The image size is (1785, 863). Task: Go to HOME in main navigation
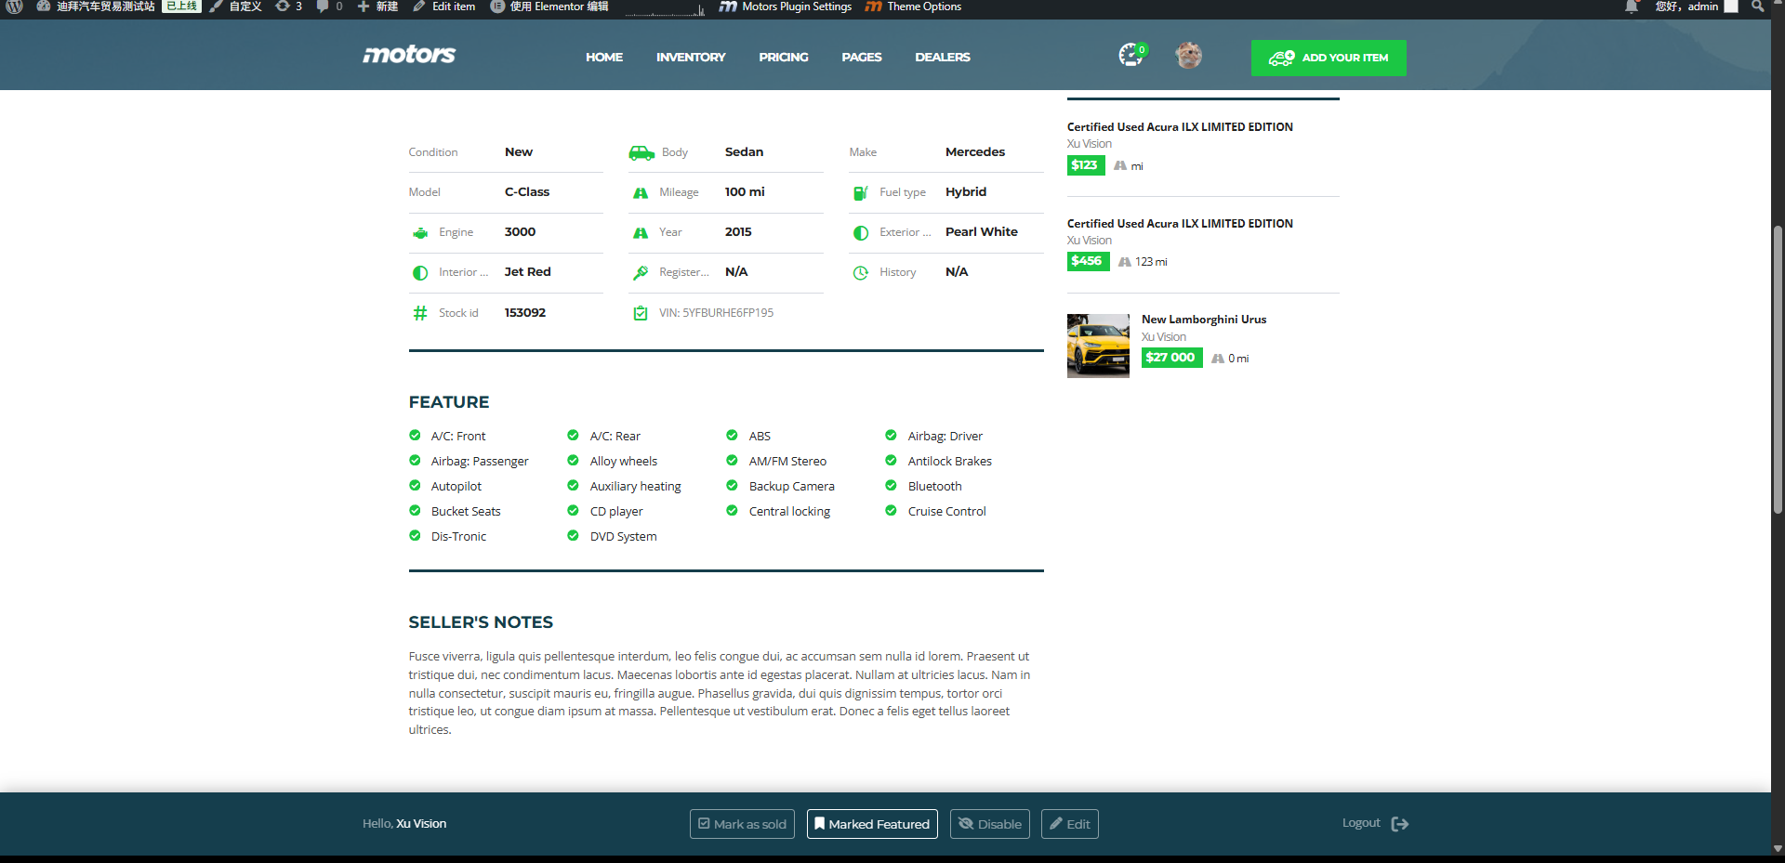click(x=604, y=58)
